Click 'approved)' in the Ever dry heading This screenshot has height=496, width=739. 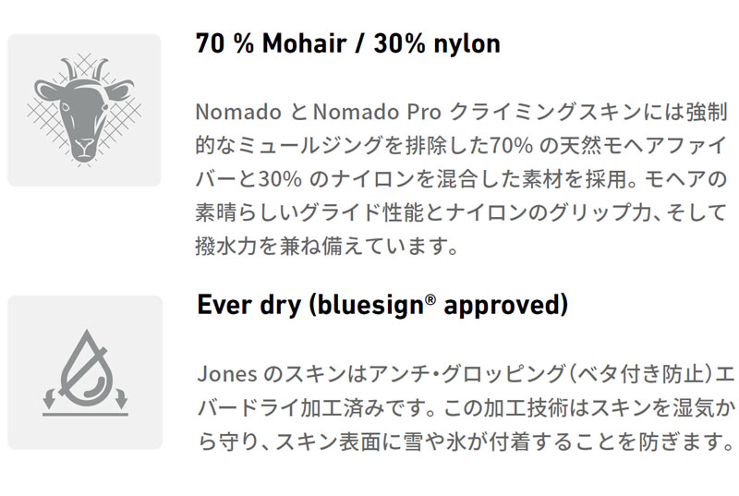pyautogui.click(x=506, y=306)
